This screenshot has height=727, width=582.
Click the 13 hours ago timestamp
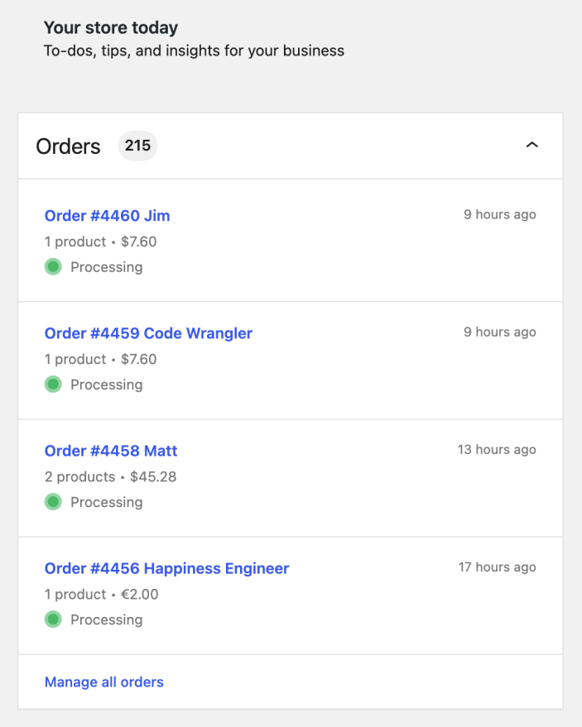point(497,449)
